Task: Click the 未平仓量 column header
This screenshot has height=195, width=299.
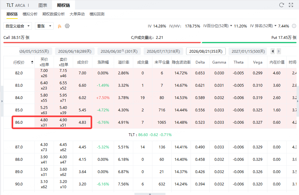Action: 162,62
